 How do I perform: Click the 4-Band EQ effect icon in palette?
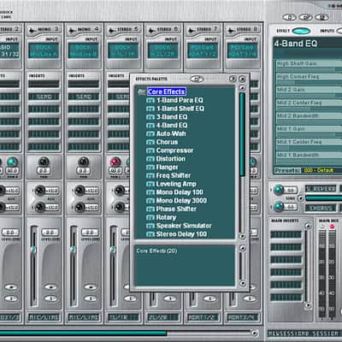tap(150, 126)
